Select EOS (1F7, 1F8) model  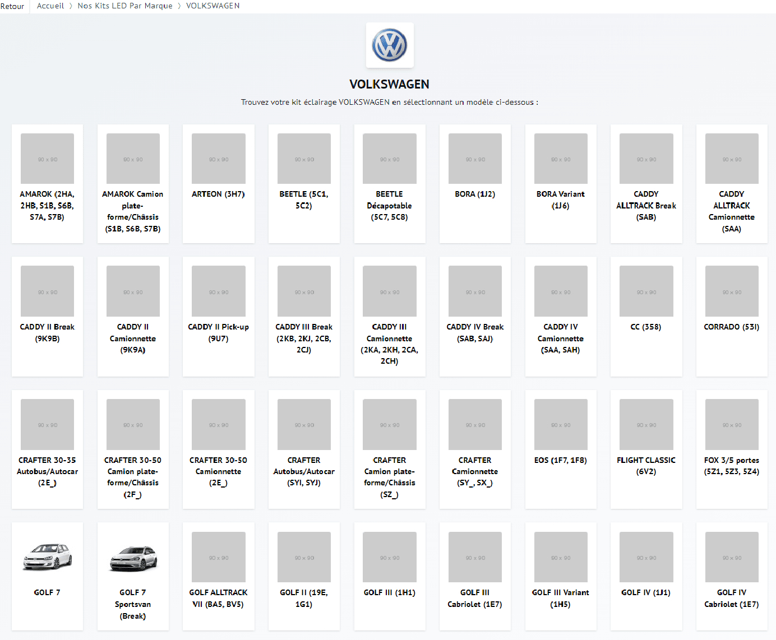click(561, 449)
